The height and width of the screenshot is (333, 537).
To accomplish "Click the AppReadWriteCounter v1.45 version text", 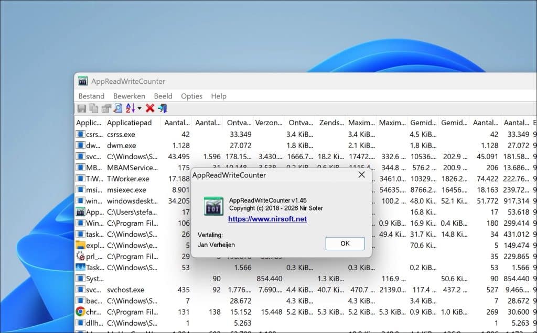I will pyautogui.click(x=268, y=201).
